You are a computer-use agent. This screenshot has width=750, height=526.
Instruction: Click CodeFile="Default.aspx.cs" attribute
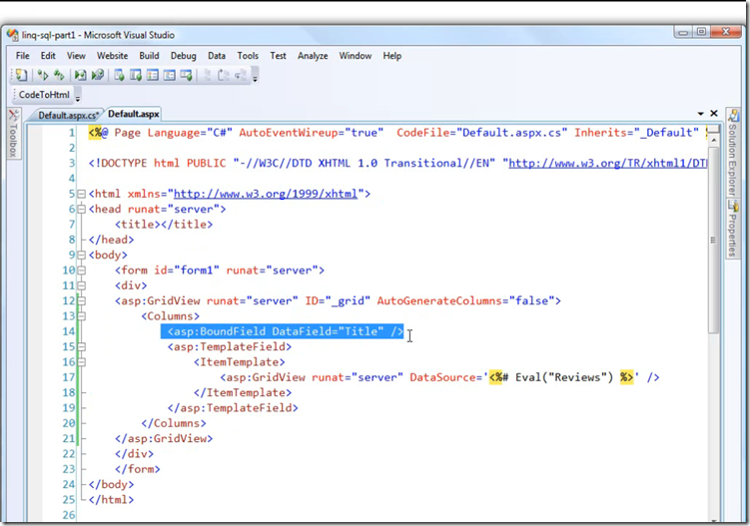(482, 133)
